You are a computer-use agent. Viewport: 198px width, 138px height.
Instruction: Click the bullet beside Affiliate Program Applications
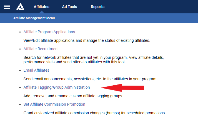click(x=20, y=32)
